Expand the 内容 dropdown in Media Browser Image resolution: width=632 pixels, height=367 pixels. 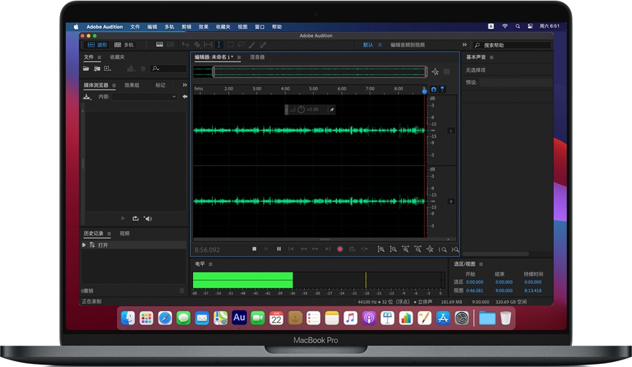pyautogui.click(x=174, y=96)
